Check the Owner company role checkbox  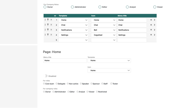click(44, 92)
